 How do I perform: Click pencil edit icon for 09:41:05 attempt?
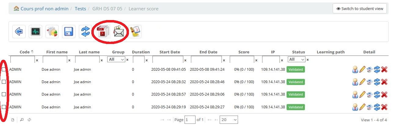tap(362, 69)
